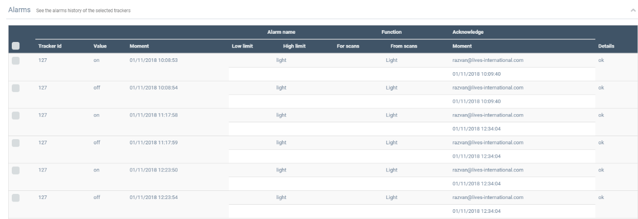Image resolution: width=638 pixels, height=219 pixels.
Task: Open 'ok' details for the 12:23:54 alarm
Action: 601,197
